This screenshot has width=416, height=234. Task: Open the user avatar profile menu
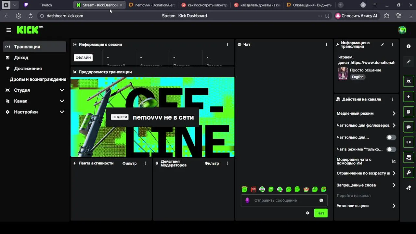[x=402, y=30]
